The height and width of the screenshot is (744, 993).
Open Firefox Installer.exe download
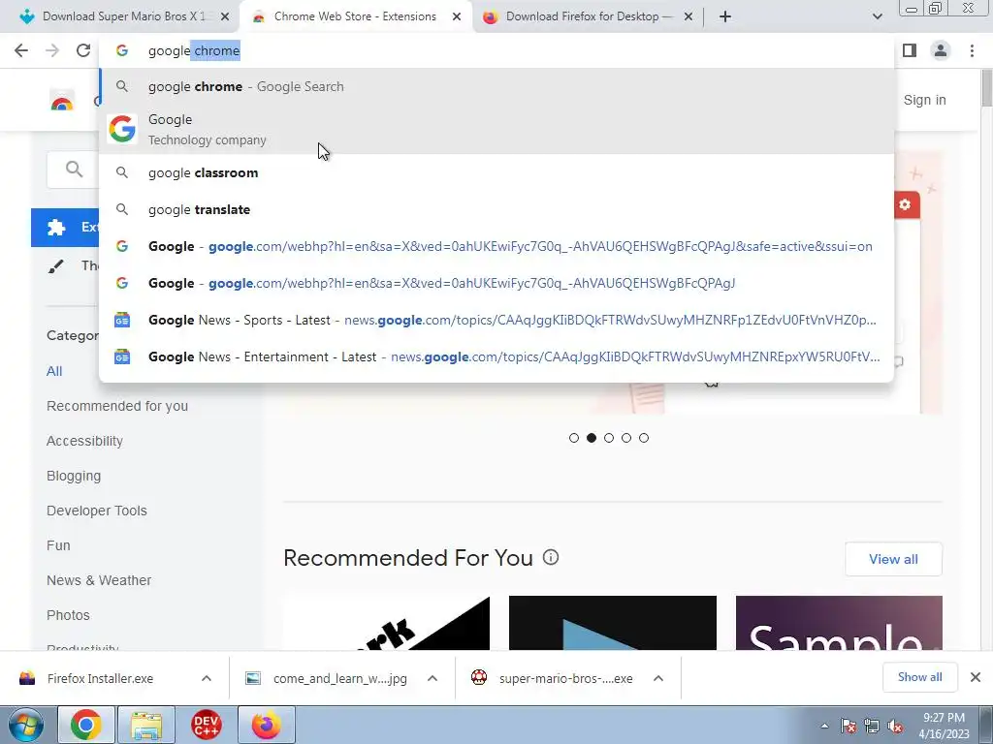click(x=100, y=678)
